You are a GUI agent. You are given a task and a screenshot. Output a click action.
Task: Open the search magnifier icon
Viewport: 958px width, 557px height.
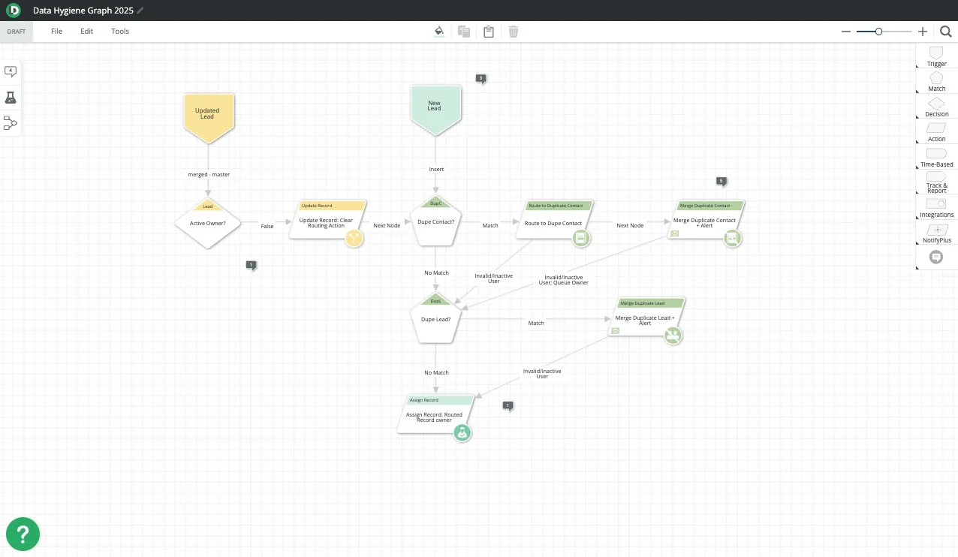(945, 32)
